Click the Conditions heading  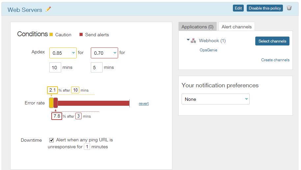pos(33,34)
